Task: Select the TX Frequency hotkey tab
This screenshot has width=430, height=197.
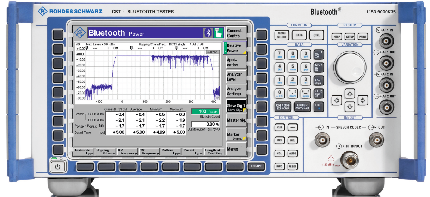Action: 149,152
